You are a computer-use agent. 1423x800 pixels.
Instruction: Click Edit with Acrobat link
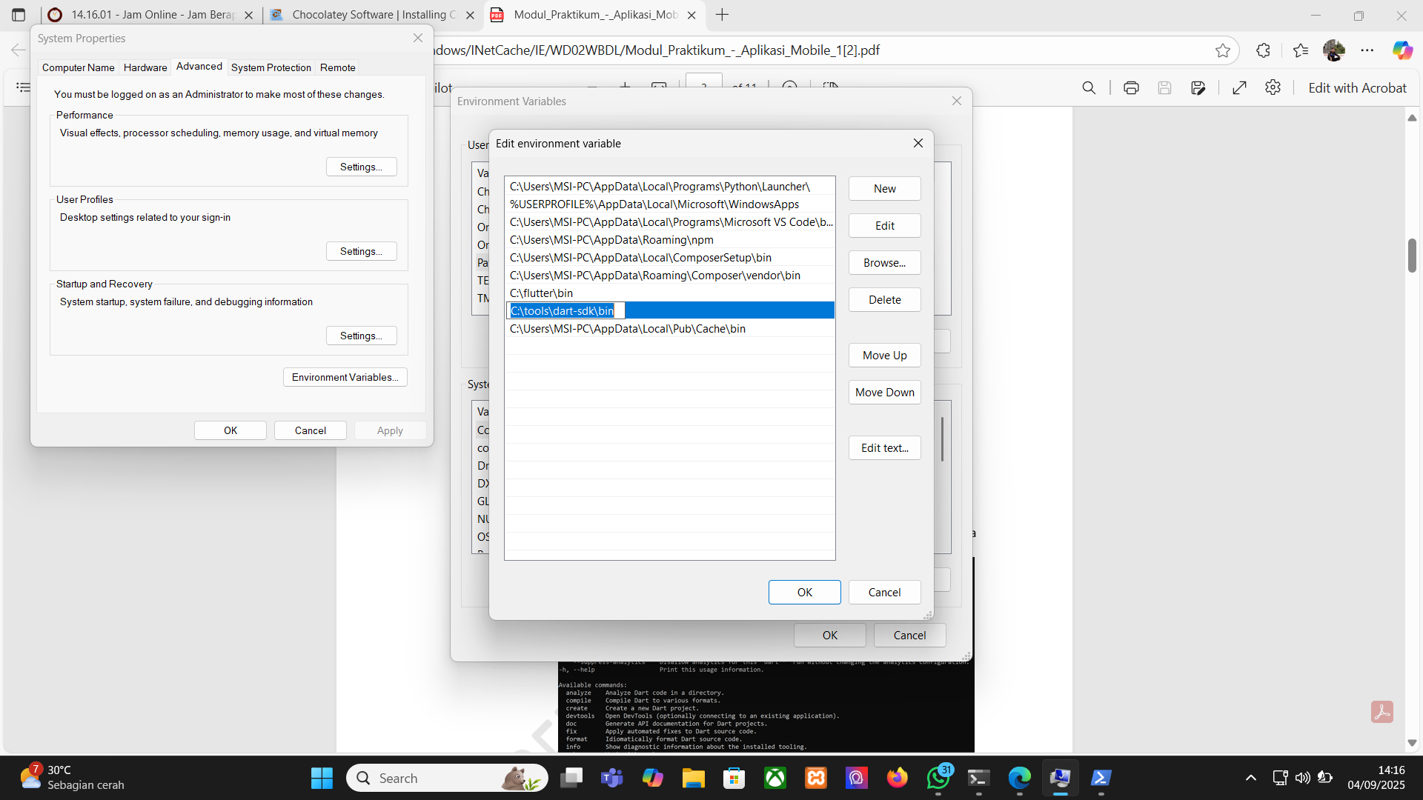(1357, 88)
